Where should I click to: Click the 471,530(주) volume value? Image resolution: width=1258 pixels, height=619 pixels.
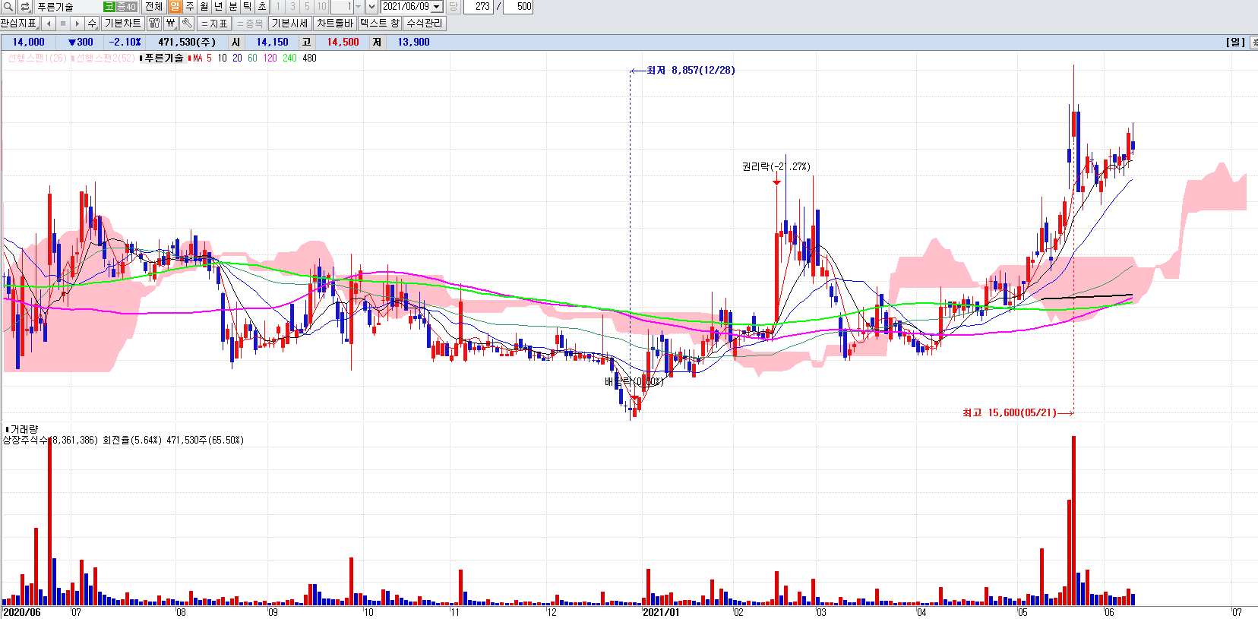click(187, 43)
